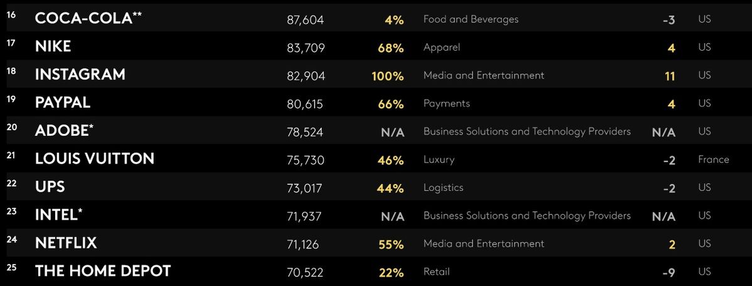Select Instagram's 100% growth figure
This screenshot has width=752, height=286.
pos(387,76)
